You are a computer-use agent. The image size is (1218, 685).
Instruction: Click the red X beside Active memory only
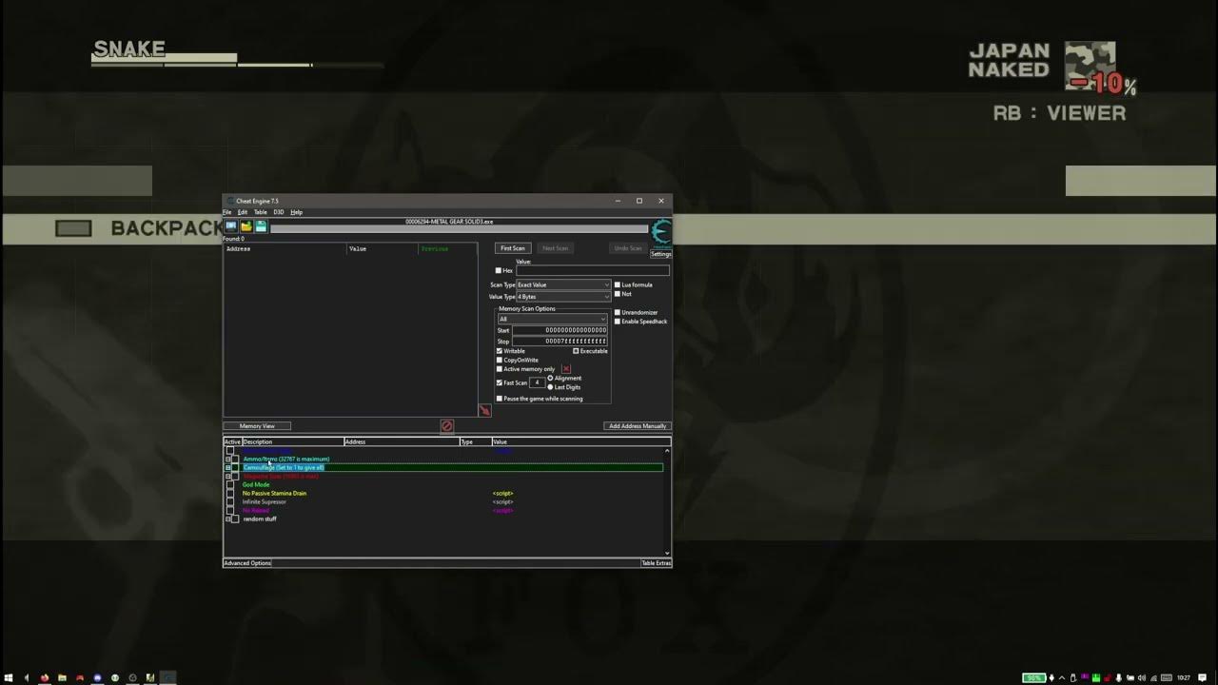(x=566, y=369)
